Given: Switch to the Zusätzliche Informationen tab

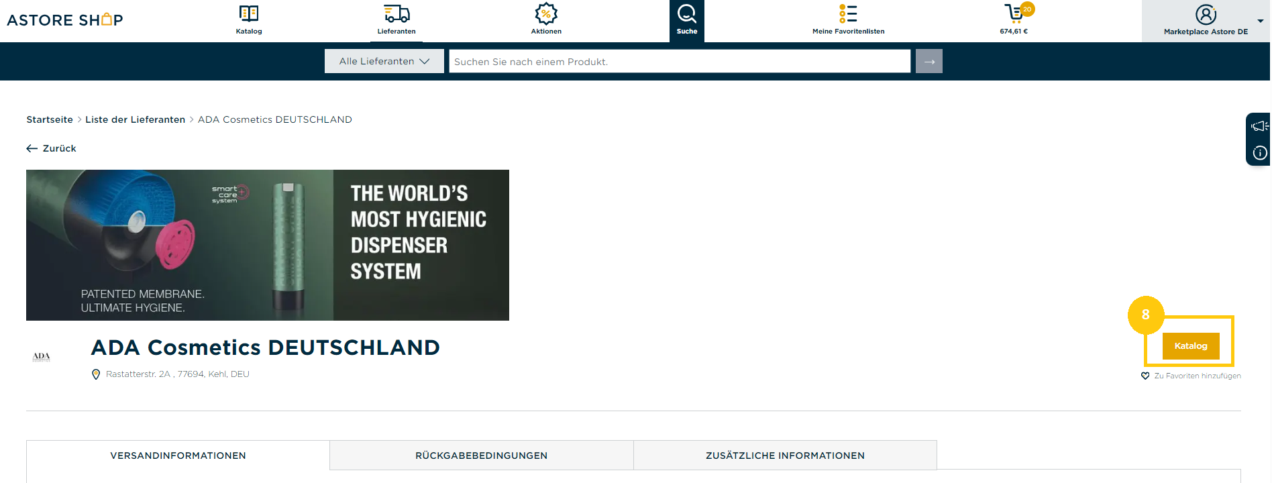Looking at the screenshot, I should click(x=785, y=455).
